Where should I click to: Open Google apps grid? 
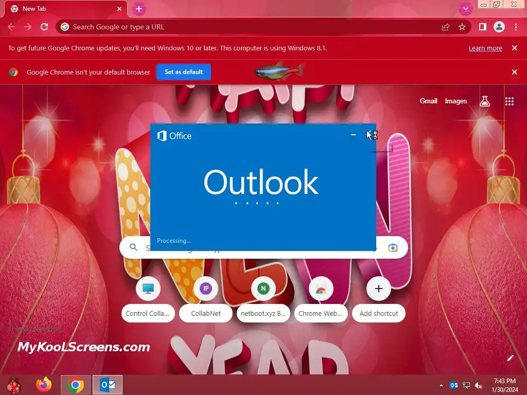tap(510, 101)
